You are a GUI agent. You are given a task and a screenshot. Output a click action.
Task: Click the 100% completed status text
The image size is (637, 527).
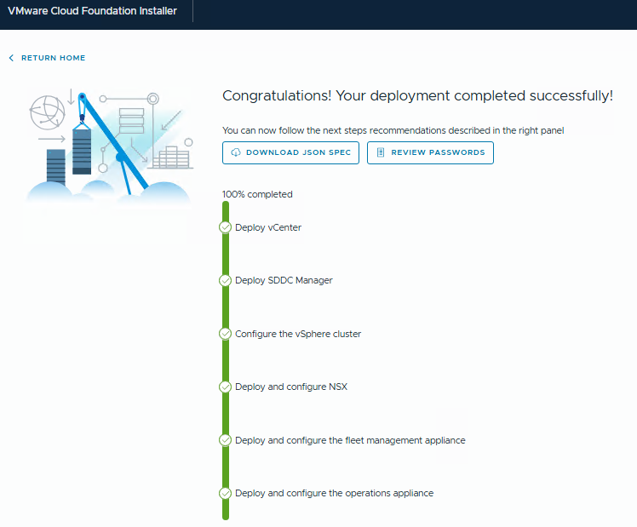pyautogui.click(x=257, y=194)
